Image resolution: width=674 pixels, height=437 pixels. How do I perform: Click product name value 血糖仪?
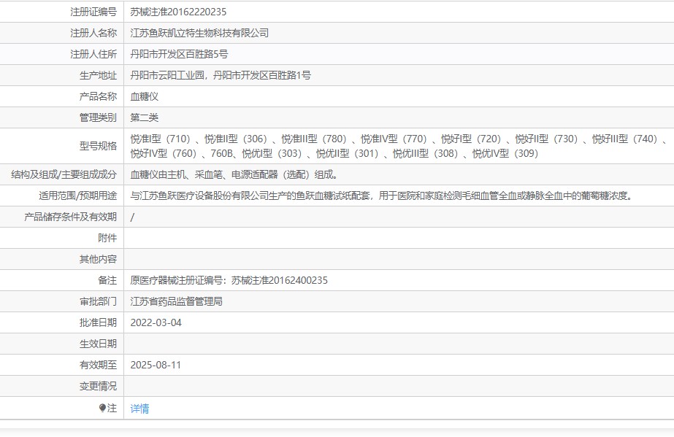(145, 96)
